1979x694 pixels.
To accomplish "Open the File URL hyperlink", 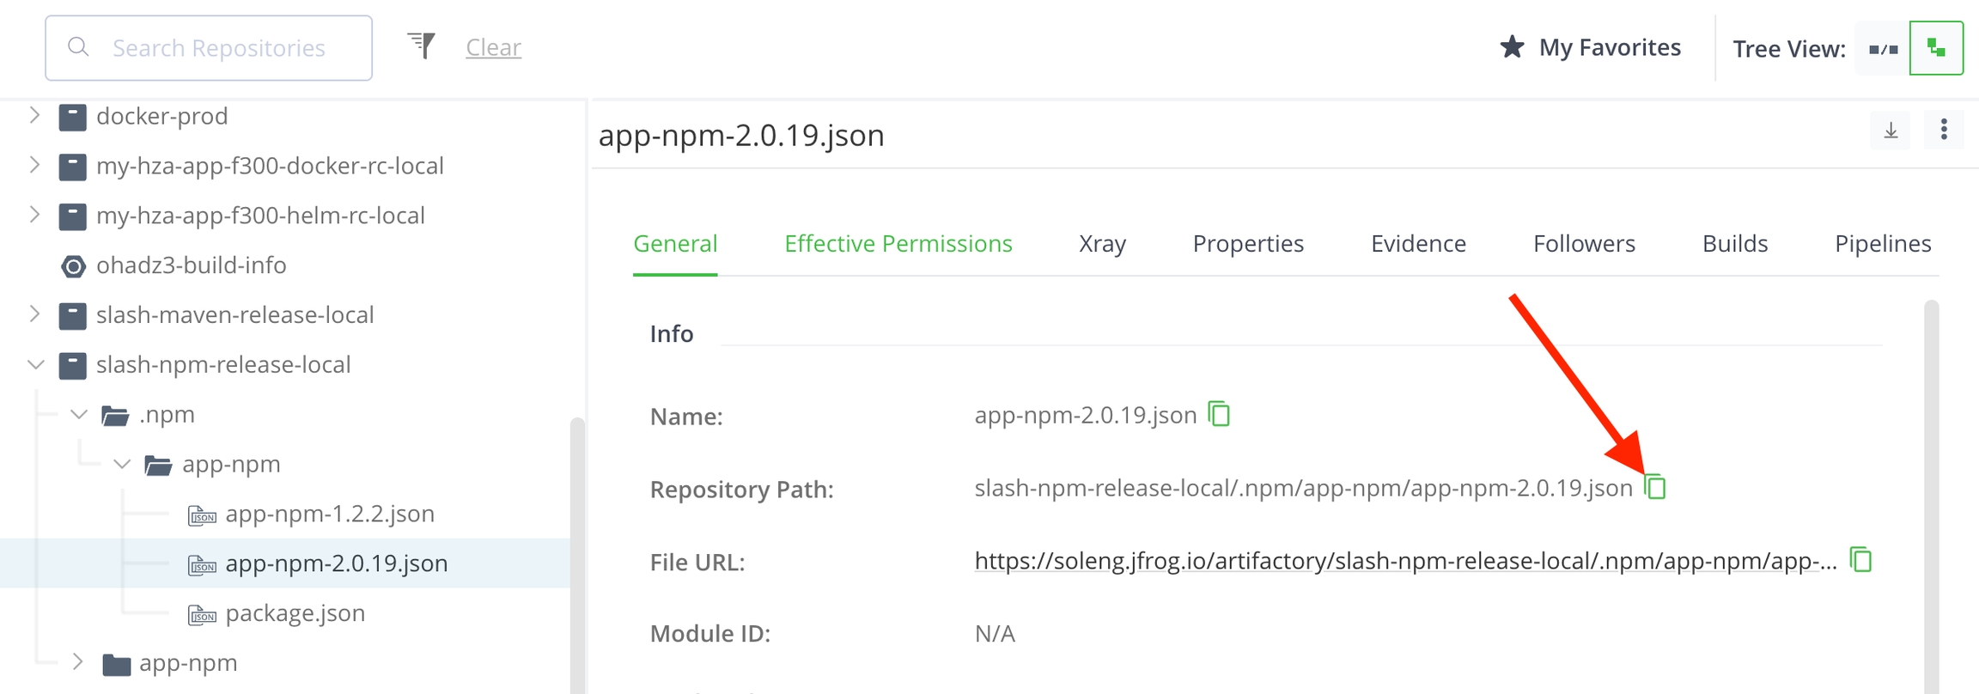I will click(x=1404, y=562).
